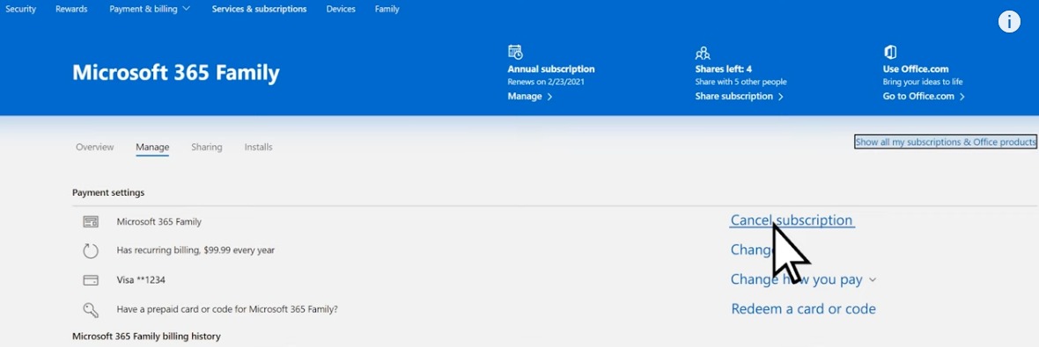Click Redeem a card or code

[x=803, y=308]
